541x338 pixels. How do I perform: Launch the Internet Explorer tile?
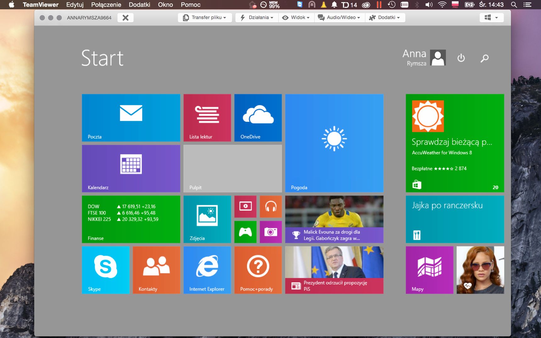pos(207,270)
